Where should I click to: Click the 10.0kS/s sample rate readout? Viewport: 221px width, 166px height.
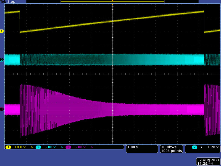(x=171, y=147)
